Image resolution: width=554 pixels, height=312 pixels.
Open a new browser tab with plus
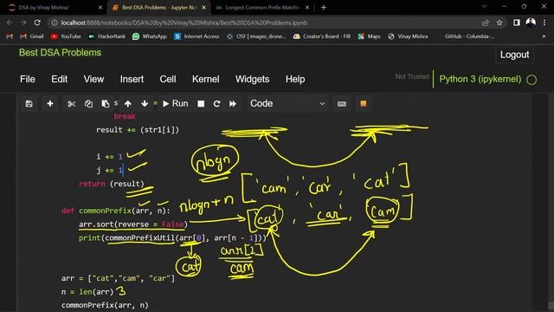click(x=323, y=8)
